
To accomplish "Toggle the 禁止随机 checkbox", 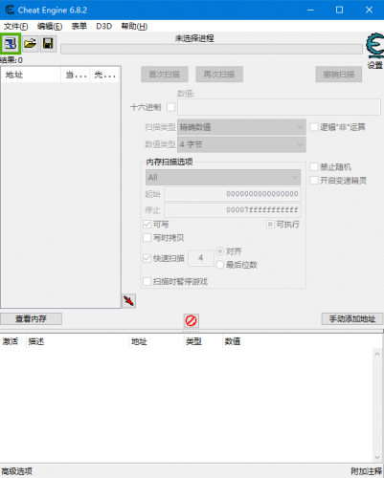I will click(x=314, y=167).
